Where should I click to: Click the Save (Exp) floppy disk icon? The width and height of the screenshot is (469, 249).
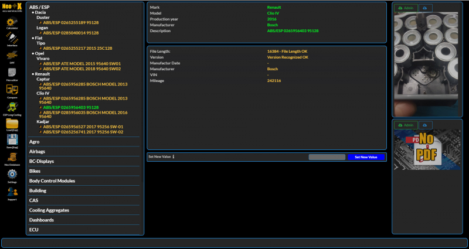coord(12,141)
